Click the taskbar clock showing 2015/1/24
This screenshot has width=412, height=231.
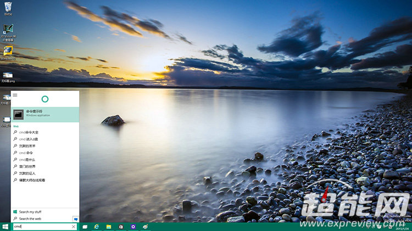pos(403,227)
